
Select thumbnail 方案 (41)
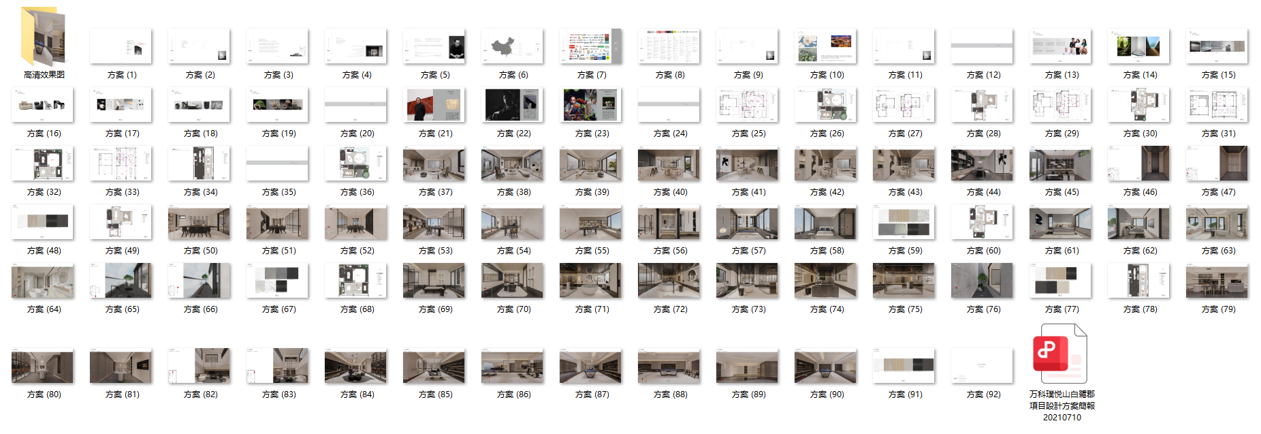[x=747, y=164]
